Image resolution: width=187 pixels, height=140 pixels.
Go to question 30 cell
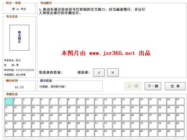[90, 109]
